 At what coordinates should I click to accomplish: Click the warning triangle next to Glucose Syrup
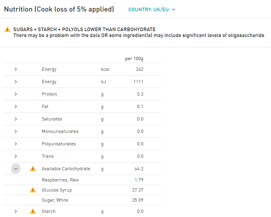point(33,190)
